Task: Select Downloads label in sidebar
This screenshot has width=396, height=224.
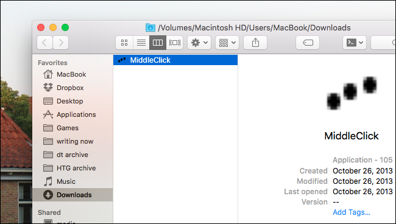Action: (74, 195)
